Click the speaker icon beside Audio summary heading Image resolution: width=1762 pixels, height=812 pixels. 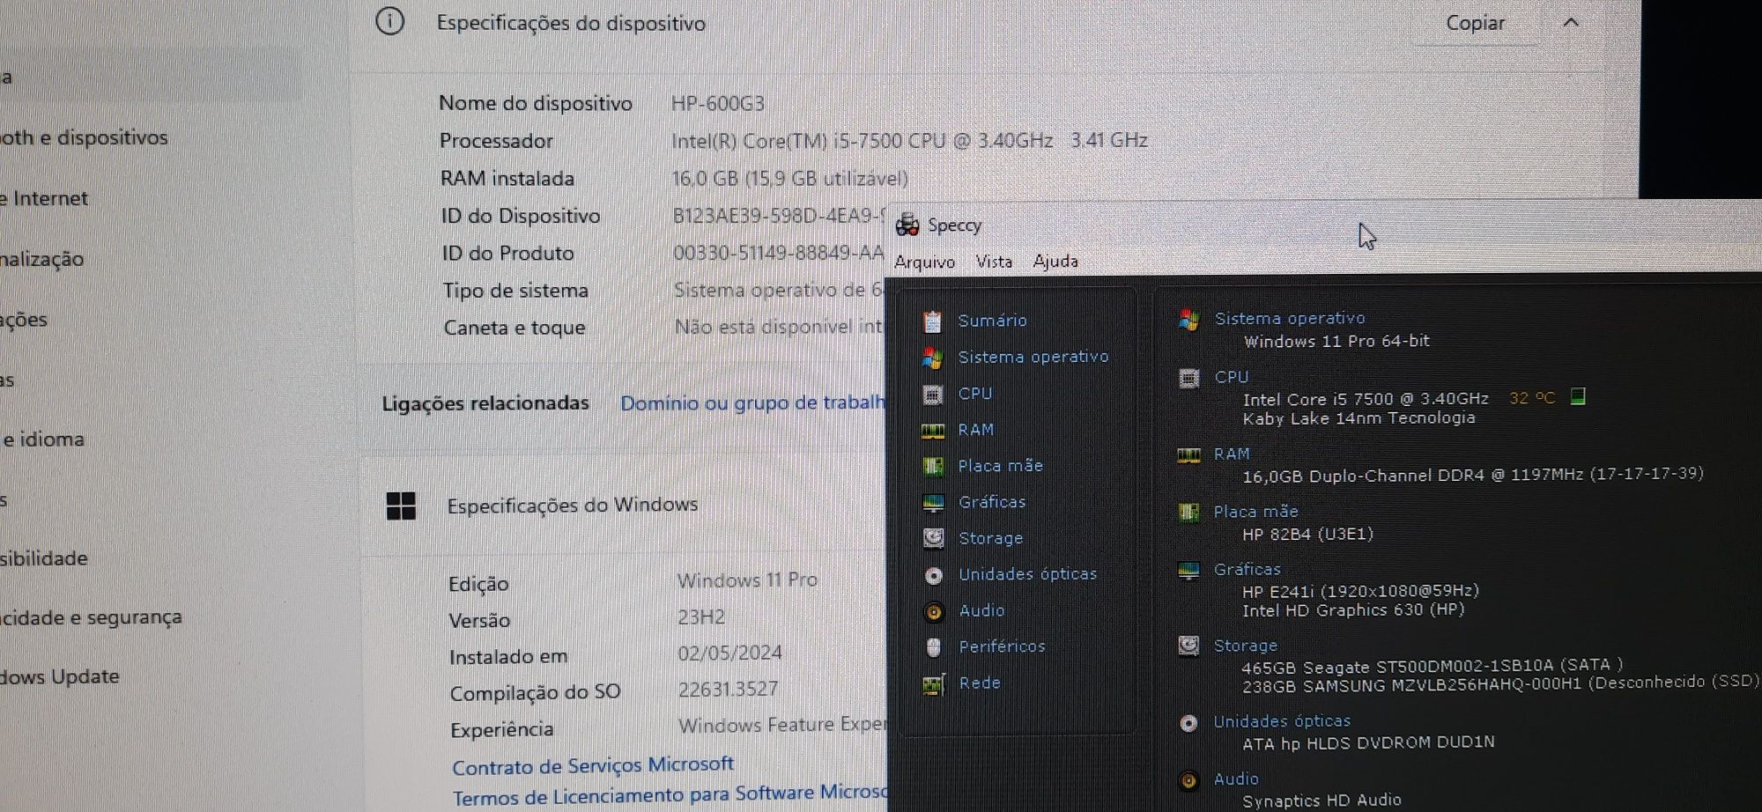pos(1188,780)
